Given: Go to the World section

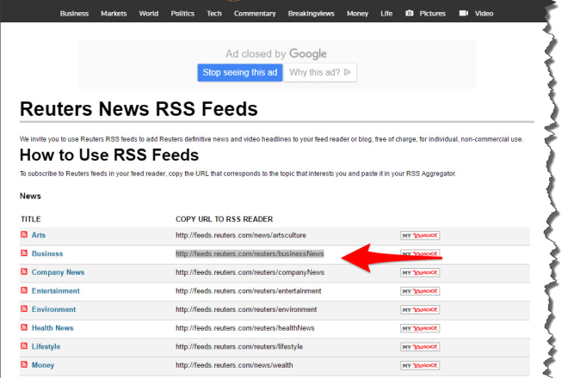Looking at the screenshot, I should point(149,14).
